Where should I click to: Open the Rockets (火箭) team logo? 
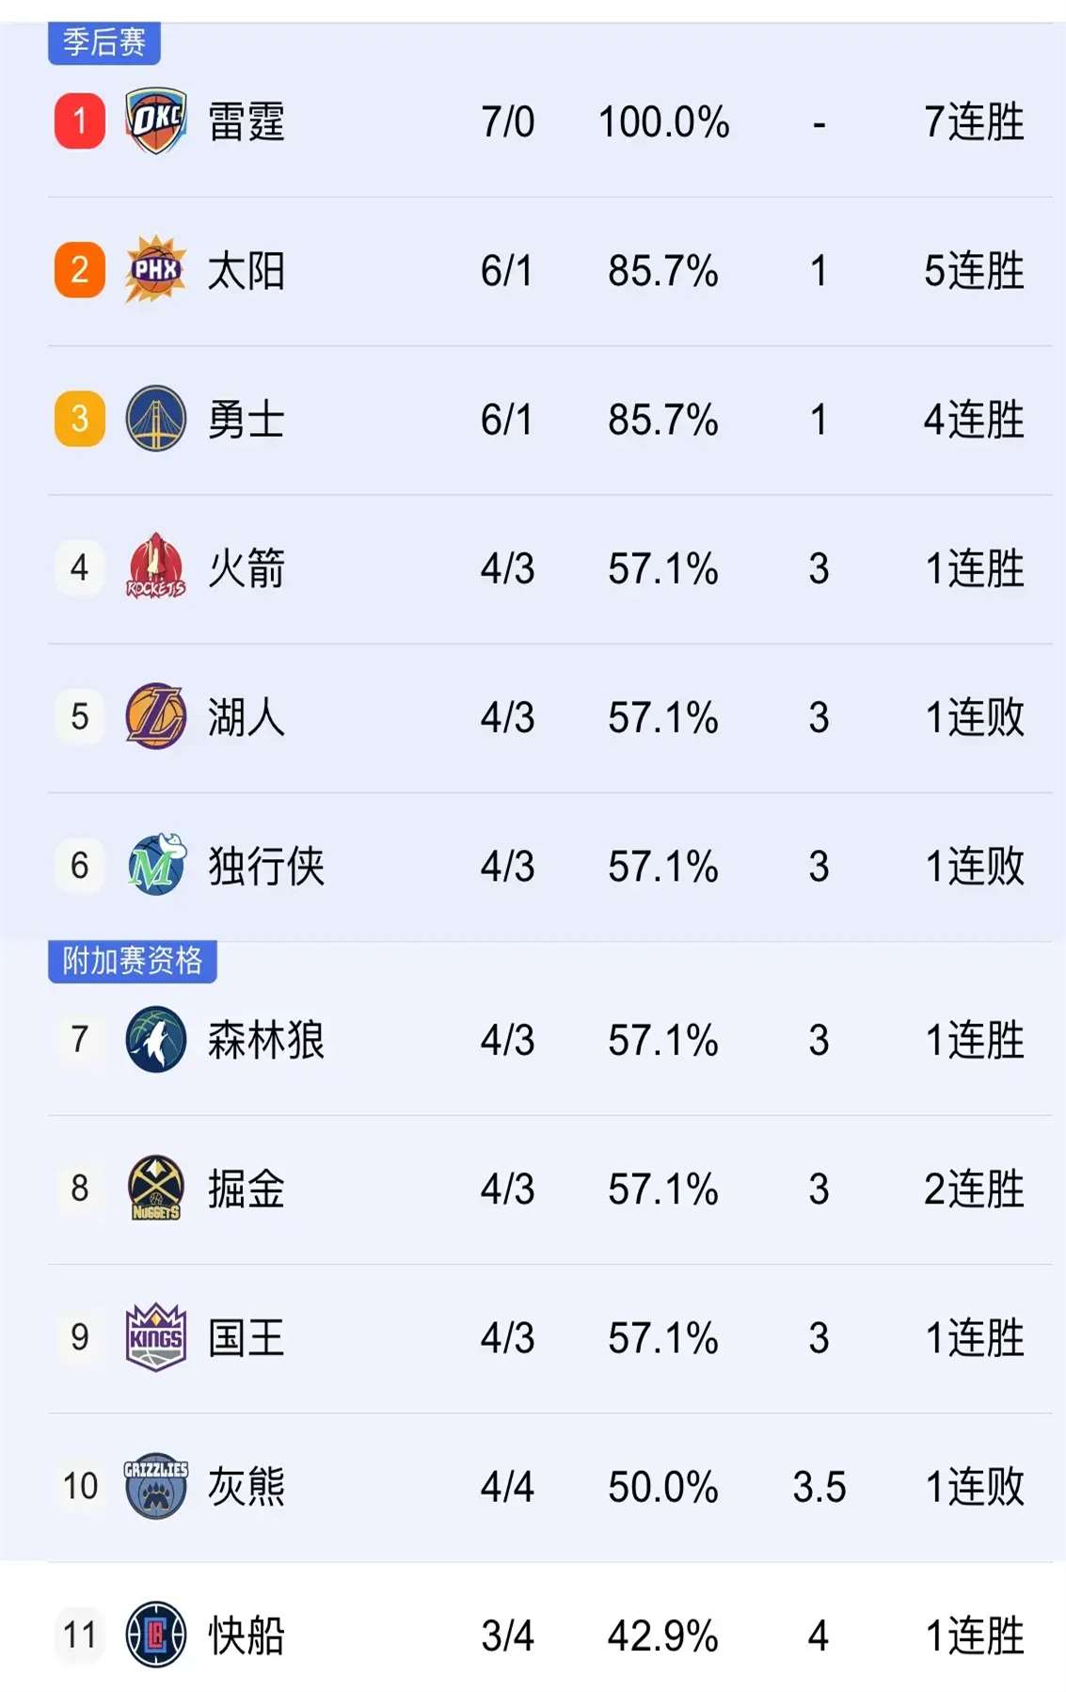(x=156, y=567)
